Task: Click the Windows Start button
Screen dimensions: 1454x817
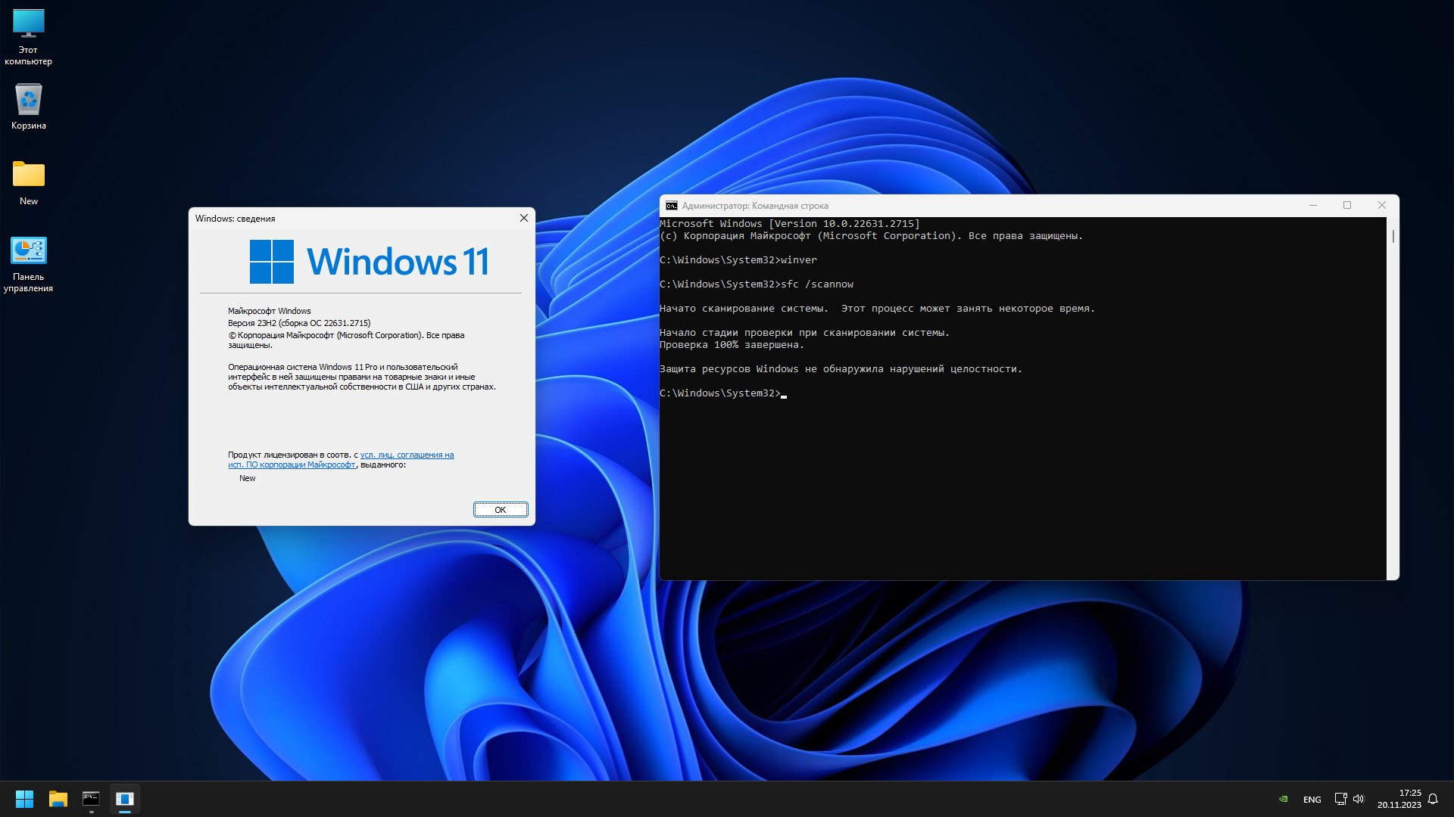Action: [24, 799]
